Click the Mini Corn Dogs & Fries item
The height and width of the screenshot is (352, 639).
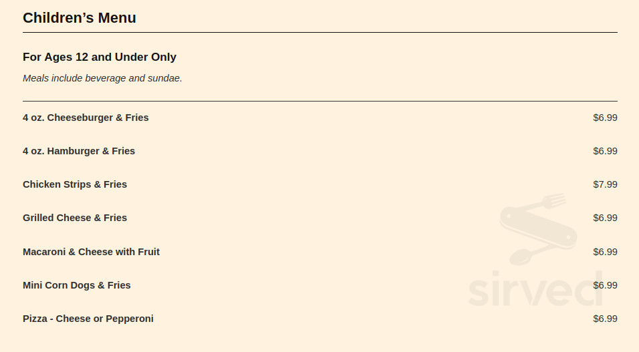pyautogui.click(x=77, y=285)
